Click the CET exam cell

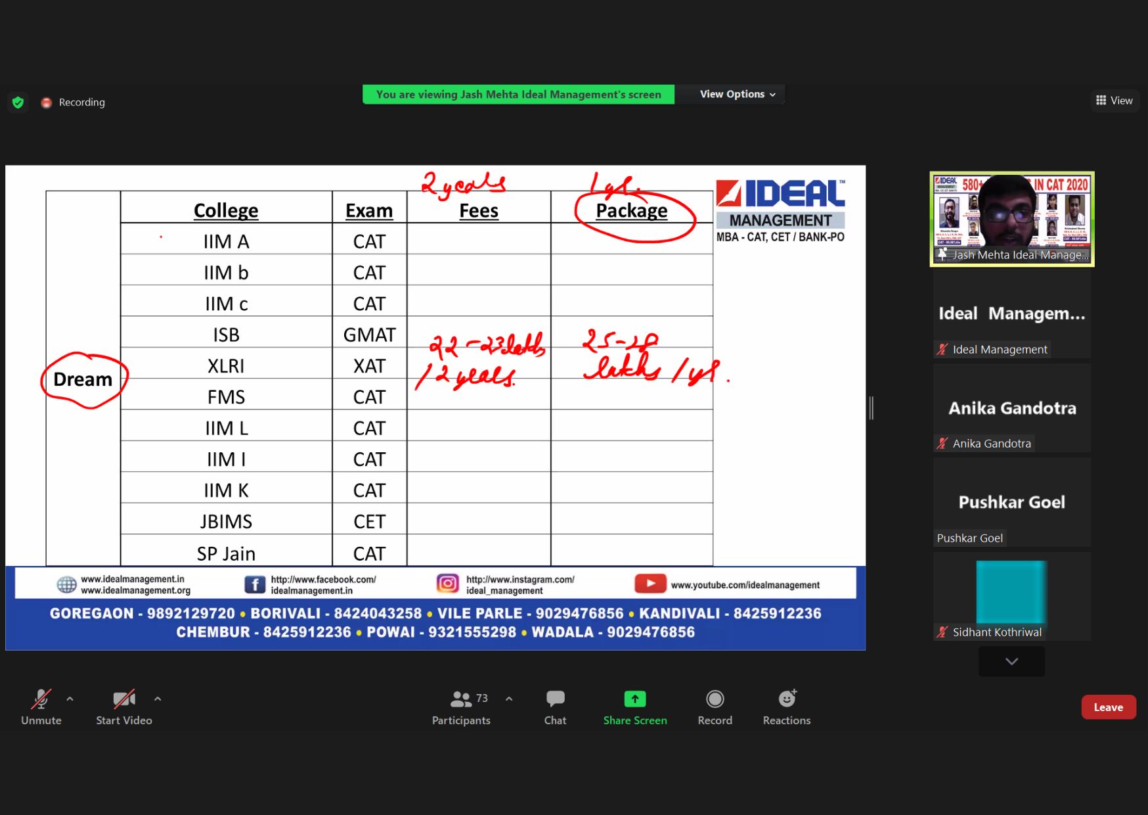pos(369,521)
